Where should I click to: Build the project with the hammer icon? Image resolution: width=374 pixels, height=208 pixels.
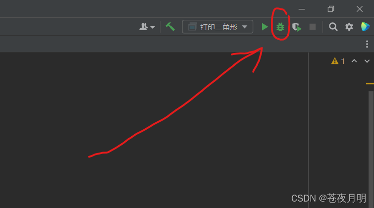click(170, 27)
